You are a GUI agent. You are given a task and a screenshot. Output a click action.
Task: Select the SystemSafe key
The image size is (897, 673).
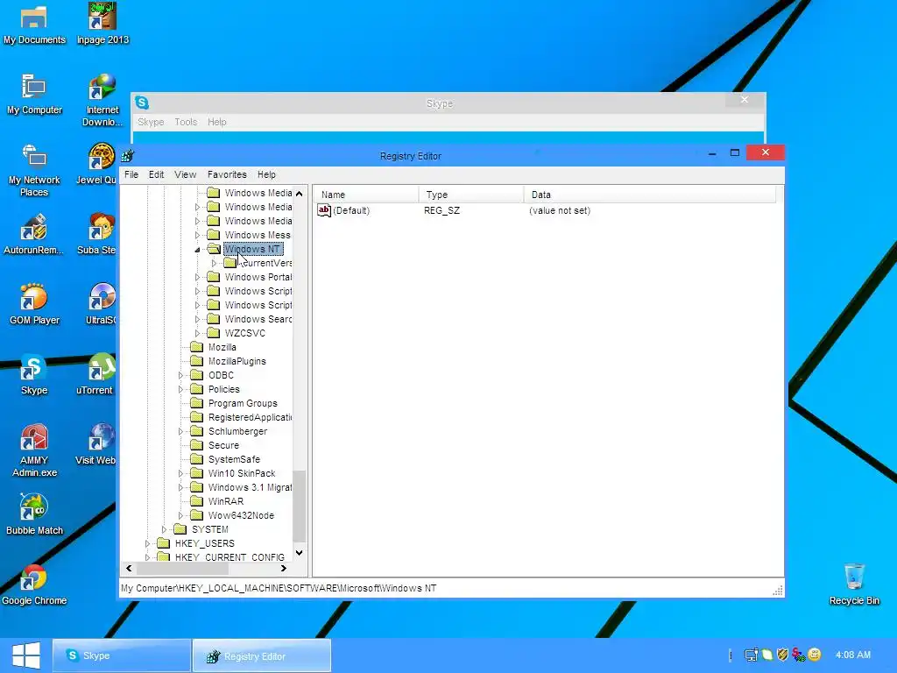(234, 459)
